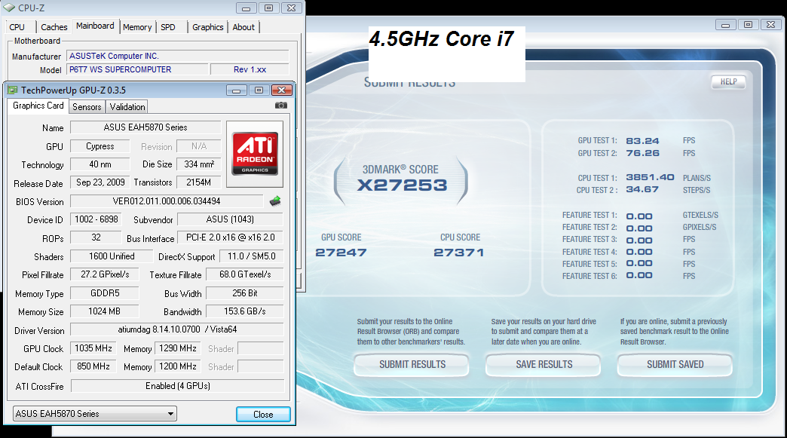The height and width of the screenshot is (438, 787).
Task: Click the CPU TEST 2 value 34.67
Action: coord(642,189)
